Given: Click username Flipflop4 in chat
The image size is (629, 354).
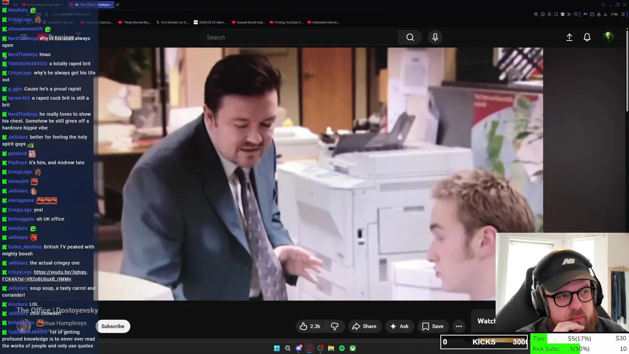Looking at the screenshot, I should pos(17,163).
